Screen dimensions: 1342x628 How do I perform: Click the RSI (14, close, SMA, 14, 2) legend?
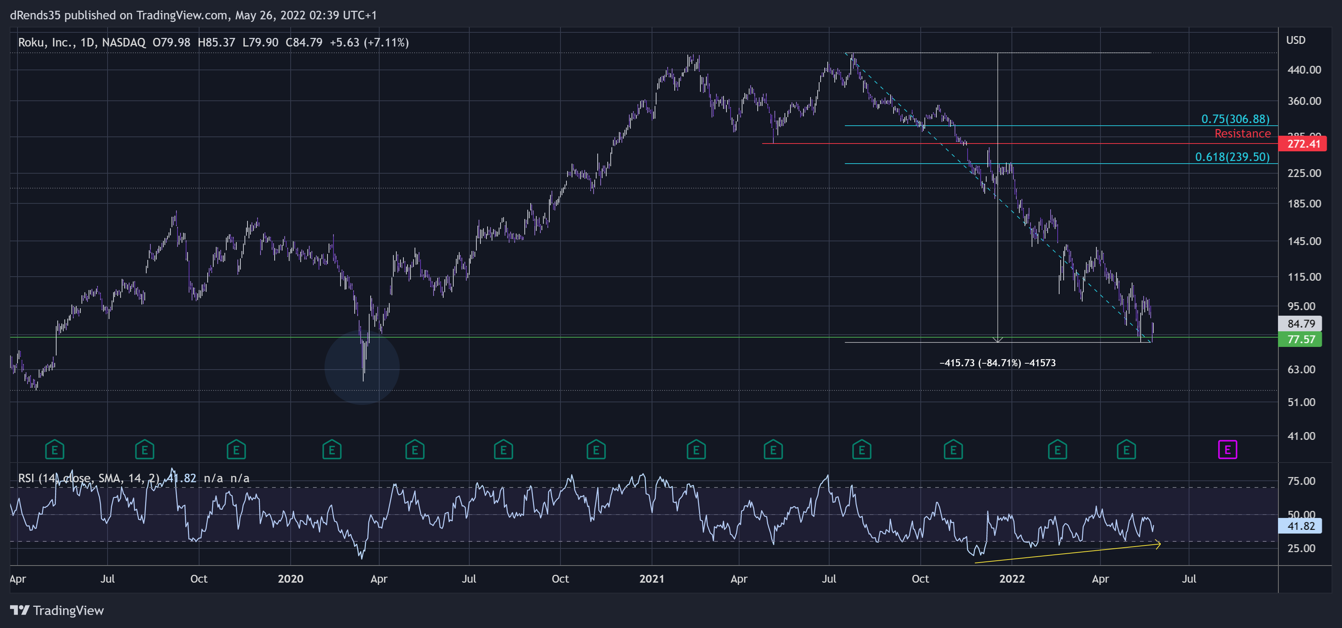point(89,478)
